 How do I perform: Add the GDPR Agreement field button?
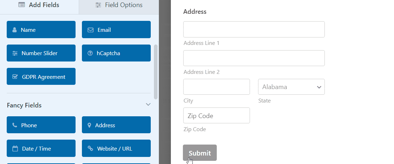(41, 76)
